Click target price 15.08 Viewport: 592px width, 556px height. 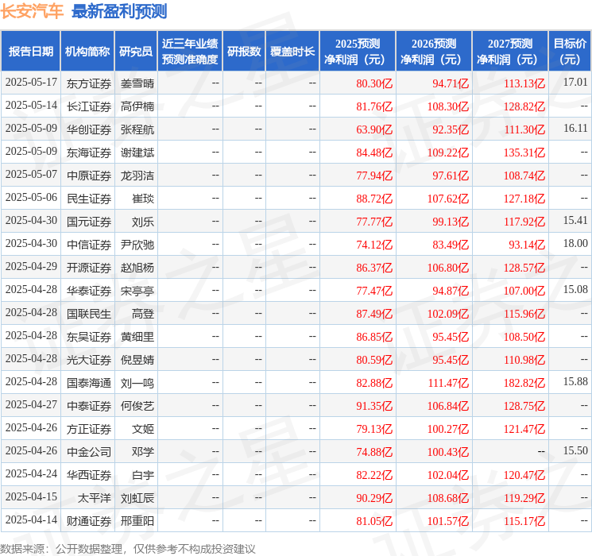tap(575, 289)
